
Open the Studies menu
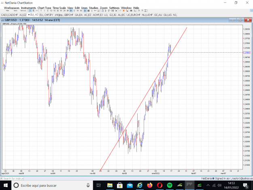pyautogui.click(x=94, y=8)
